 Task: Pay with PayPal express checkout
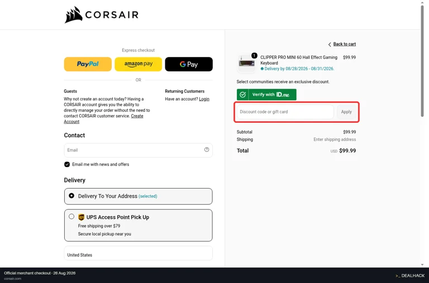point(88,64)
